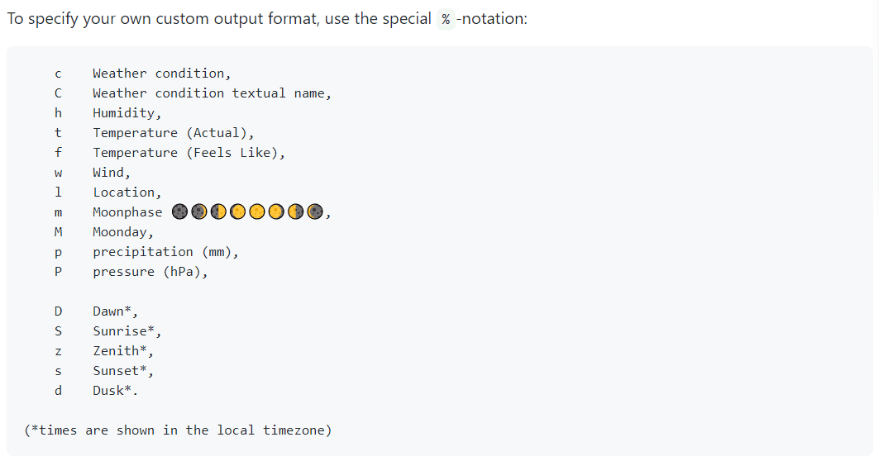Click the 'Moonphase' label text

click(127, 212)
